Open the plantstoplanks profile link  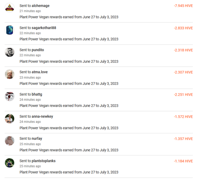coord(44,161)
